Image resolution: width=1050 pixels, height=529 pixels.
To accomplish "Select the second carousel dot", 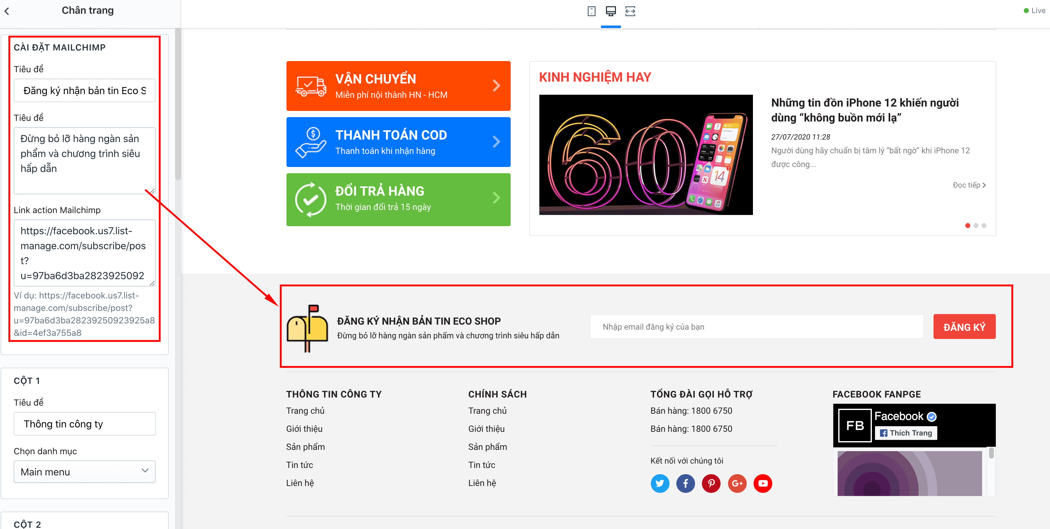I will pos(976,226).
